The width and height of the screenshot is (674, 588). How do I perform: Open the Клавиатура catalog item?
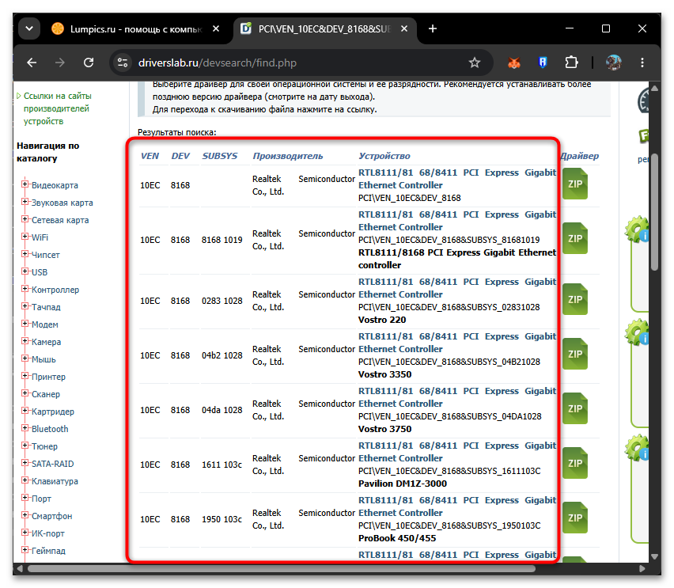[x=55, y=481]
